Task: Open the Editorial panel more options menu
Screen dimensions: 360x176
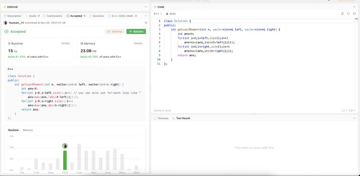Action: click(x=146, y=7)
